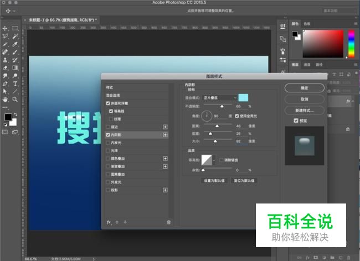Open fx menu at dialog bottom-left

[x=109, y=222]
